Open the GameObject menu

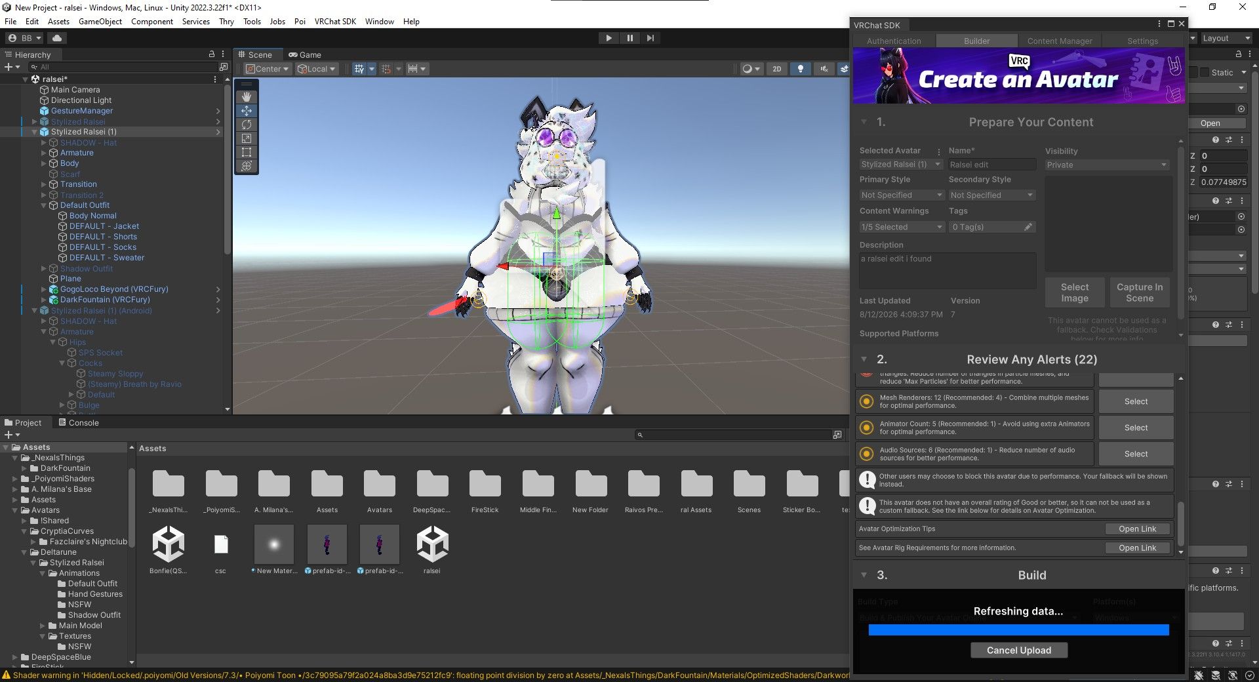(100, 22)
